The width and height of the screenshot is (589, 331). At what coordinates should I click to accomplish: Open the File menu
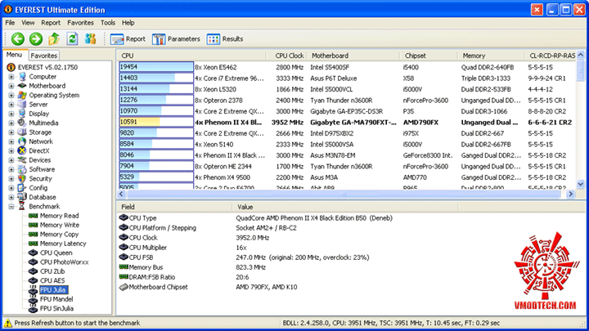[x=10, y=23]
